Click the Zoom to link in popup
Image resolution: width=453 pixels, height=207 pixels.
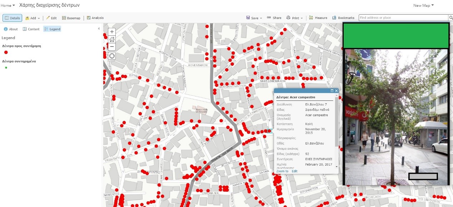[282, 171]
